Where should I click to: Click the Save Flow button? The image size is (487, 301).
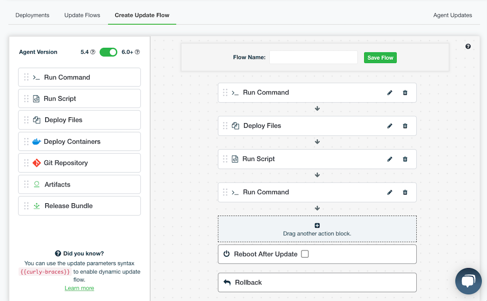tap(380, 58)
